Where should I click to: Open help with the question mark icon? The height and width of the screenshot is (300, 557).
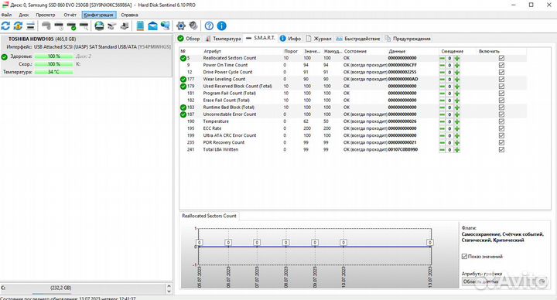point(209,26)
